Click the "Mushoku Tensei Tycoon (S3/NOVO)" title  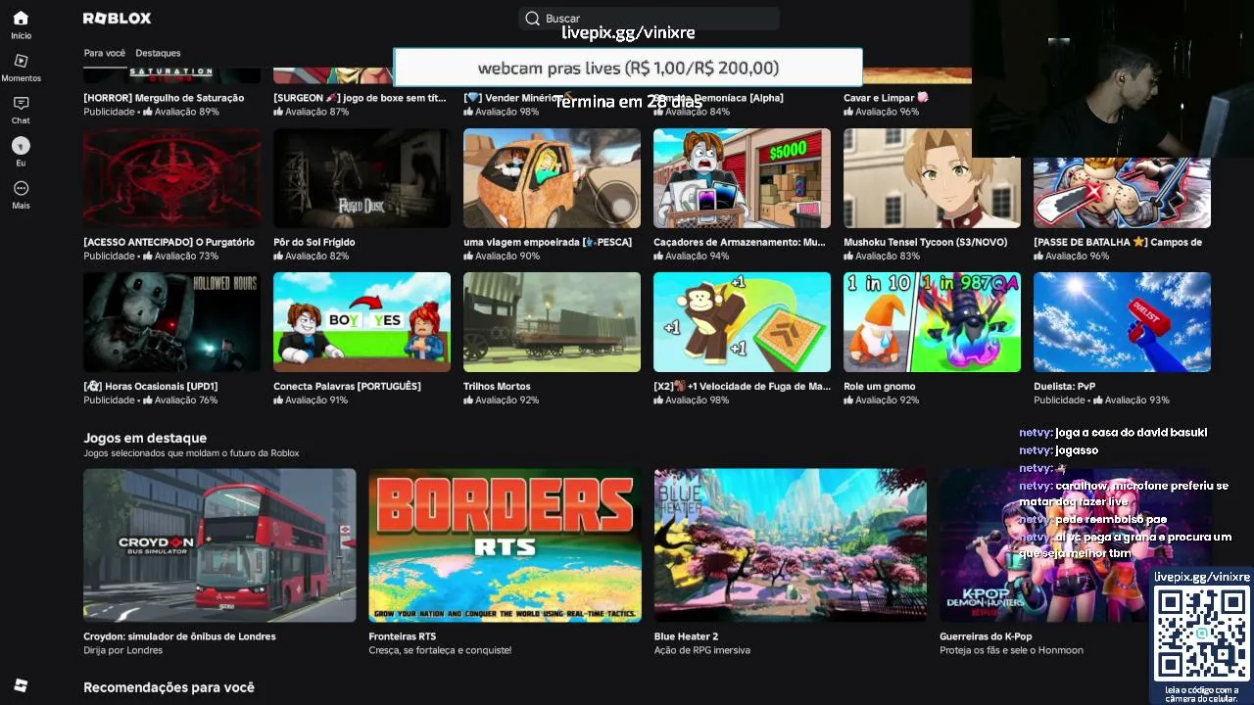click(x=925, y=242)
